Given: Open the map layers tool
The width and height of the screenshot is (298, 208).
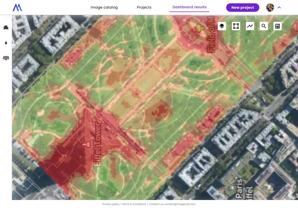Looking at the screenshot, I should pos(222,26).
